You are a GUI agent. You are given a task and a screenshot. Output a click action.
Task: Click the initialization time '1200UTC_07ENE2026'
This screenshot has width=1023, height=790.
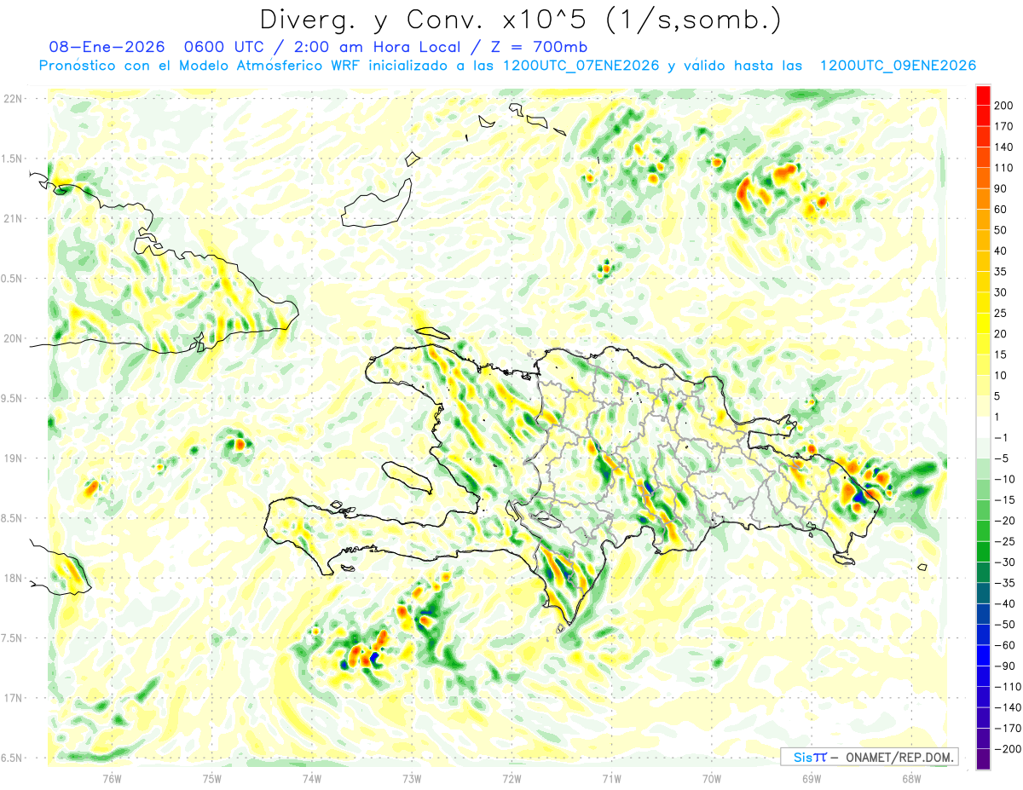tap(581, 66)
